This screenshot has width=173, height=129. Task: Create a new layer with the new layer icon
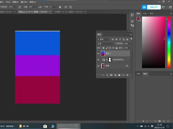pos(124,75)
